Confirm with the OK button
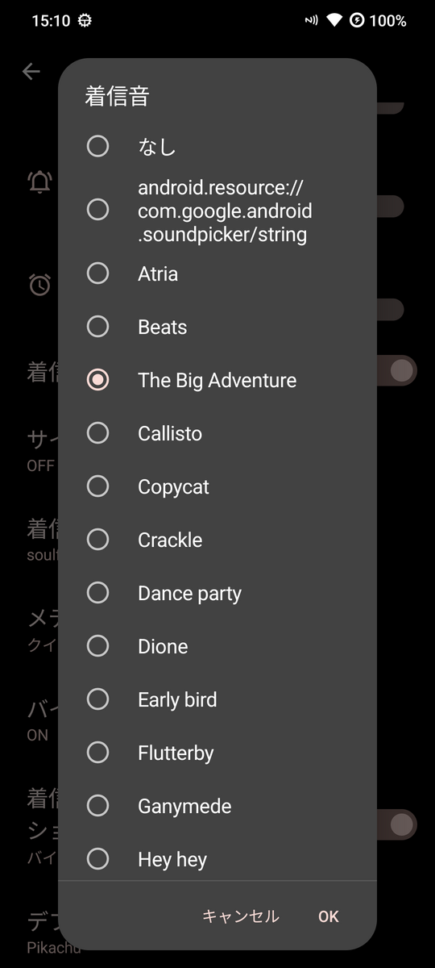Screen dimensions: 435x968 coord(329,916)
